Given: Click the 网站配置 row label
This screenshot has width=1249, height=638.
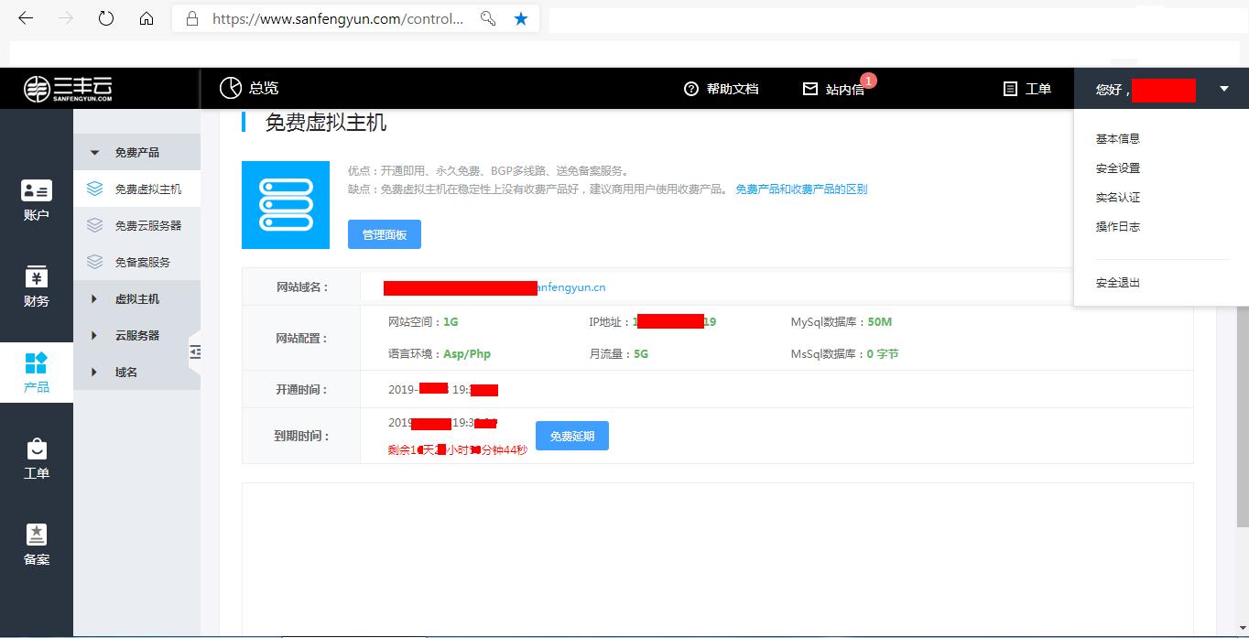Looking at the screenshot, I should click(302, 339).
